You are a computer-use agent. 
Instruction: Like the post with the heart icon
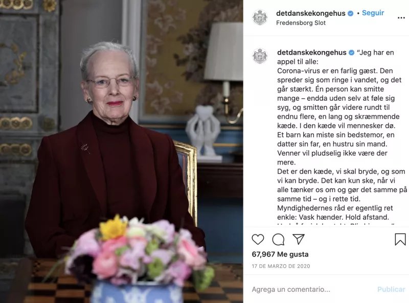point(258,239)
